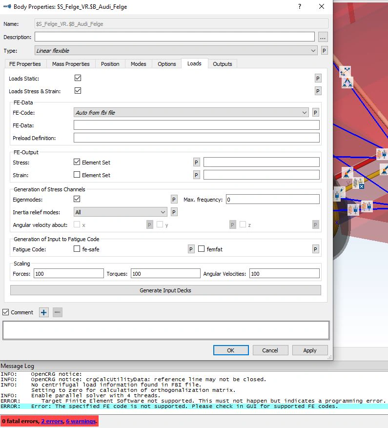
Task: Switch to Mass Properties tab
Action: tap(71, 64)
